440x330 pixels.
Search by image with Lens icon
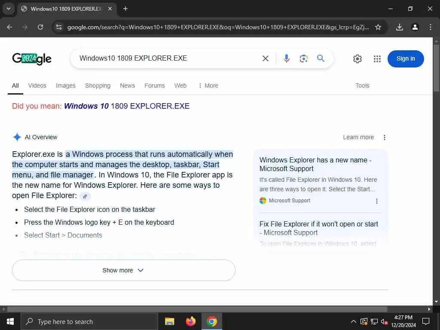tap(304, 58)
